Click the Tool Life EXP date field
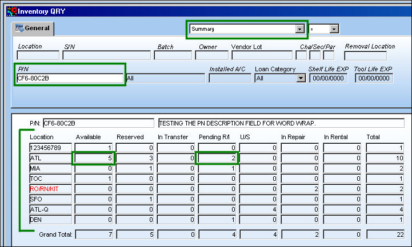Screen dimensions: 412x247 pyautogui.click(x=374, y=78)
